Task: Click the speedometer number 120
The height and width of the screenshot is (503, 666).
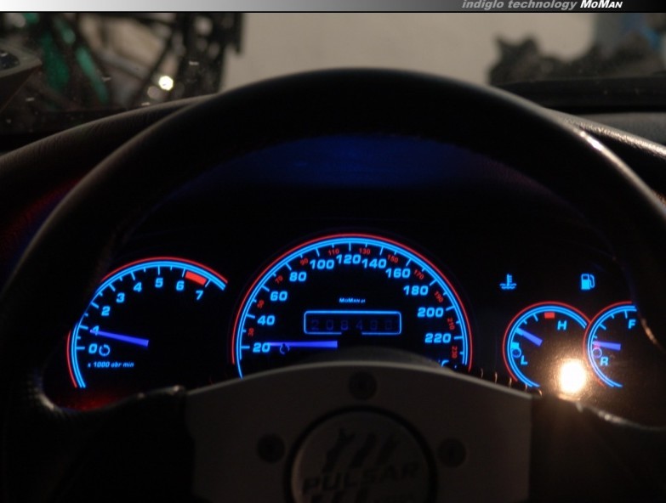Action: tap(349, 259)
